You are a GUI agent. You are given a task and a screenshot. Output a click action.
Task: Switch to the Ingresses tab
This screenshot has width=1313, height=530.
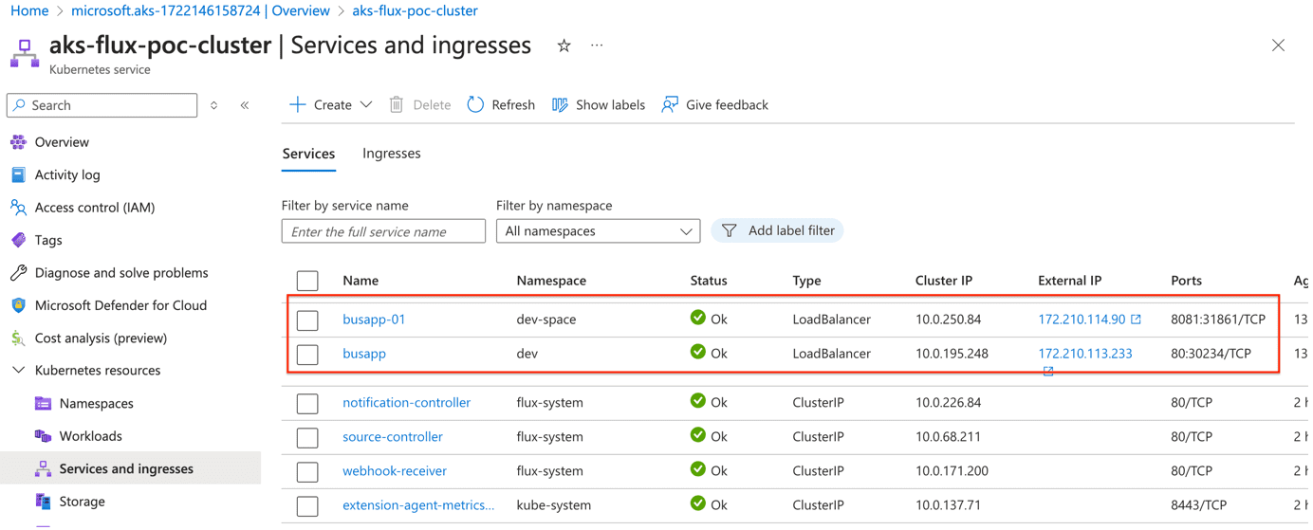392,153
